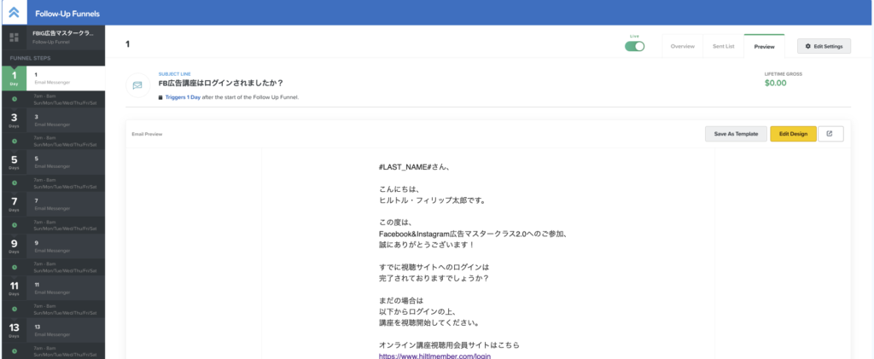Click calendar icon next to Triggers 1 Day
The image size is (874, 359).
[x=161, y=97]
